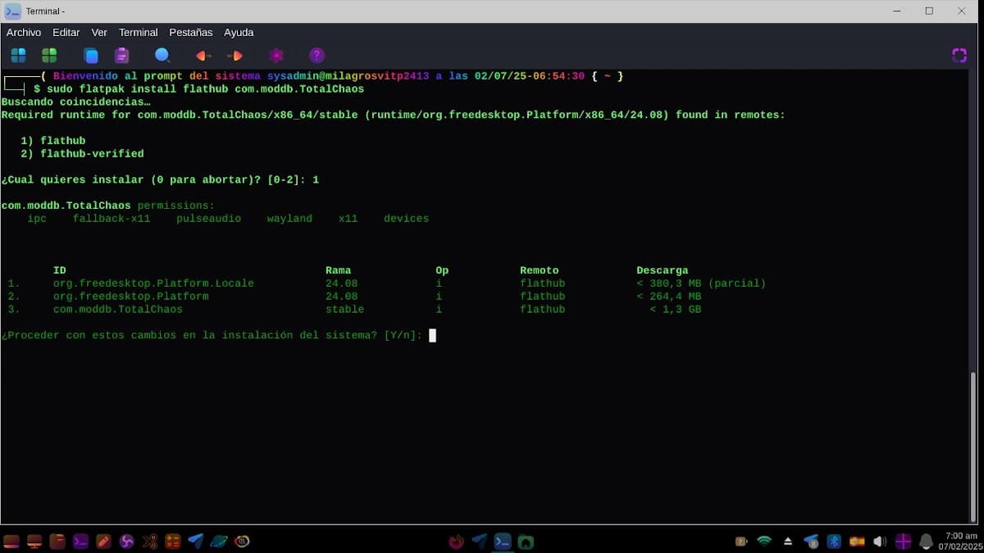Click the '< 264,4 MB' download value
The width and height of the screenshot is (984, 553).
point(669,297)
